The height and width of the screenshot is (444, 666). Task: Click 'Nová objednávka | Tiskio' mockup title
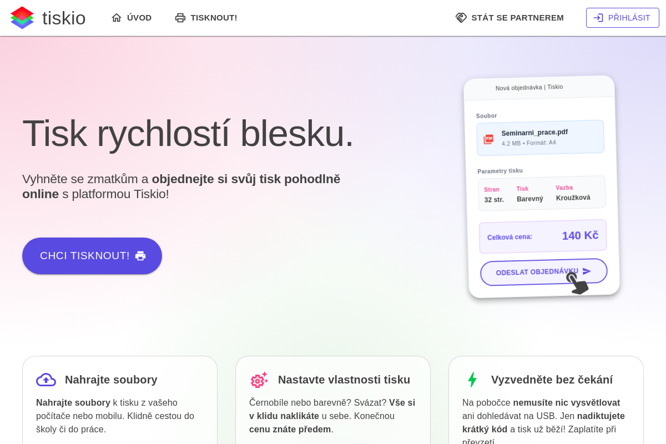click(529, 87)
